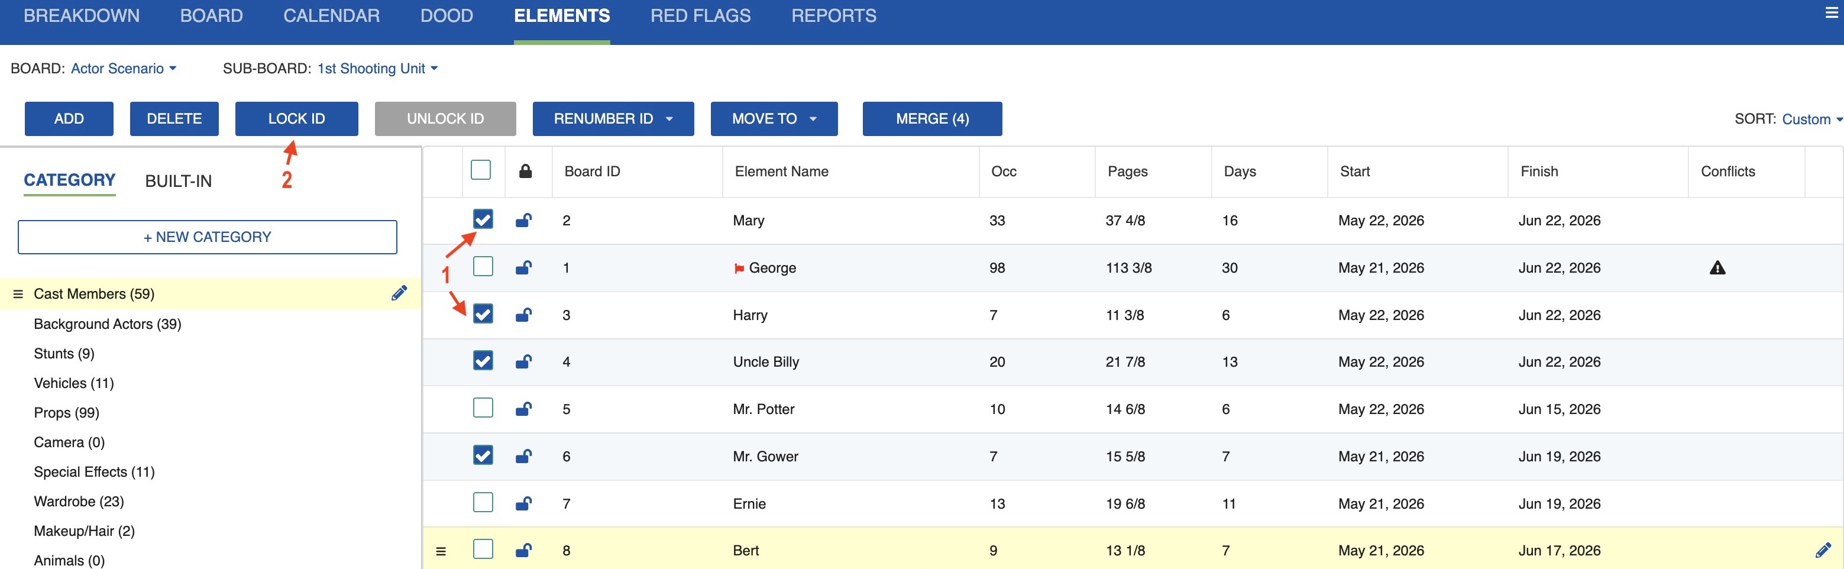Click the drag handle icon on Bert's row
The height and width of the screenshot is (569, 1844).
coord(441,551)
